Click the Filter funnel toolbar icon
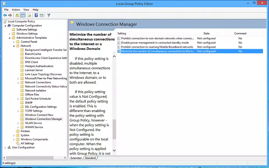The height and width of the screenshot is (168, 269). pyautogui.click(x=49, y=15)
